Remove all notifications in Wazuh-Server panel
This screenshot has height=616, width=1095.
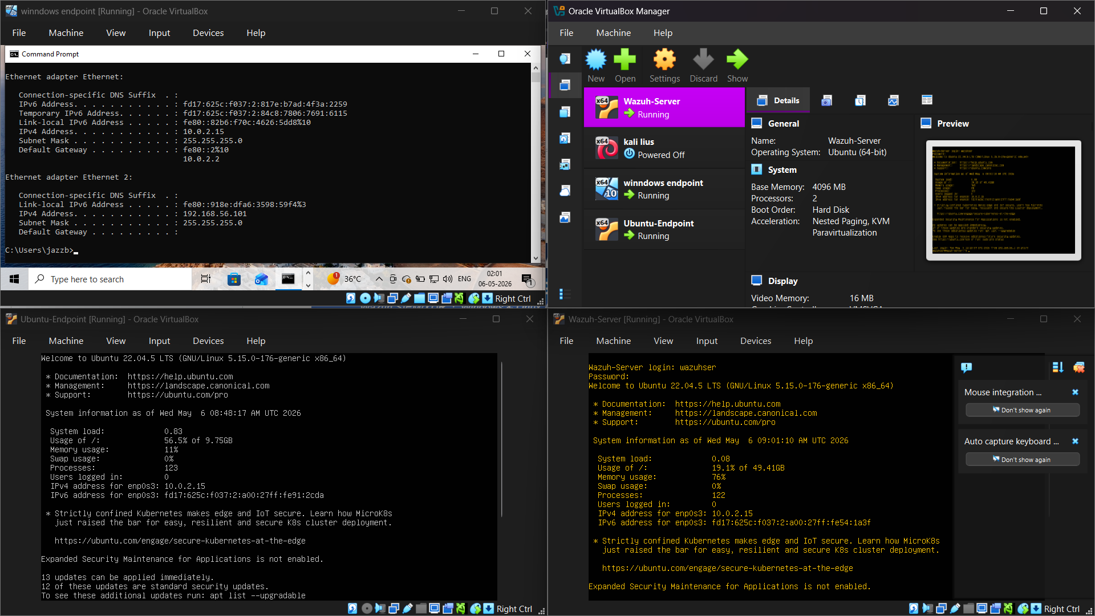coord(1079,367)
